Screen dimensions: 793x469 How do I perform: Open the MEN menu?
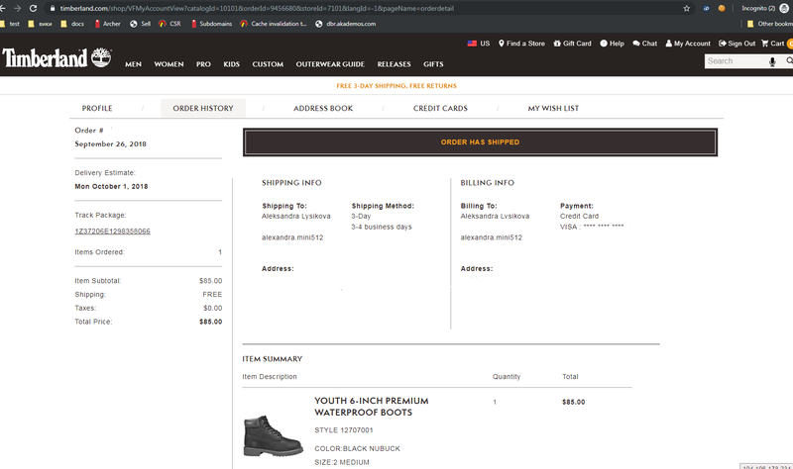tap(133, 64)
